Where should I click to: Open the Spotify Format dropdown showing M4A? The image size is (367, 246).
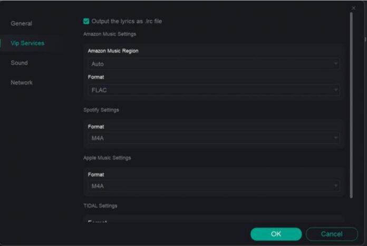tap(211, 138)
